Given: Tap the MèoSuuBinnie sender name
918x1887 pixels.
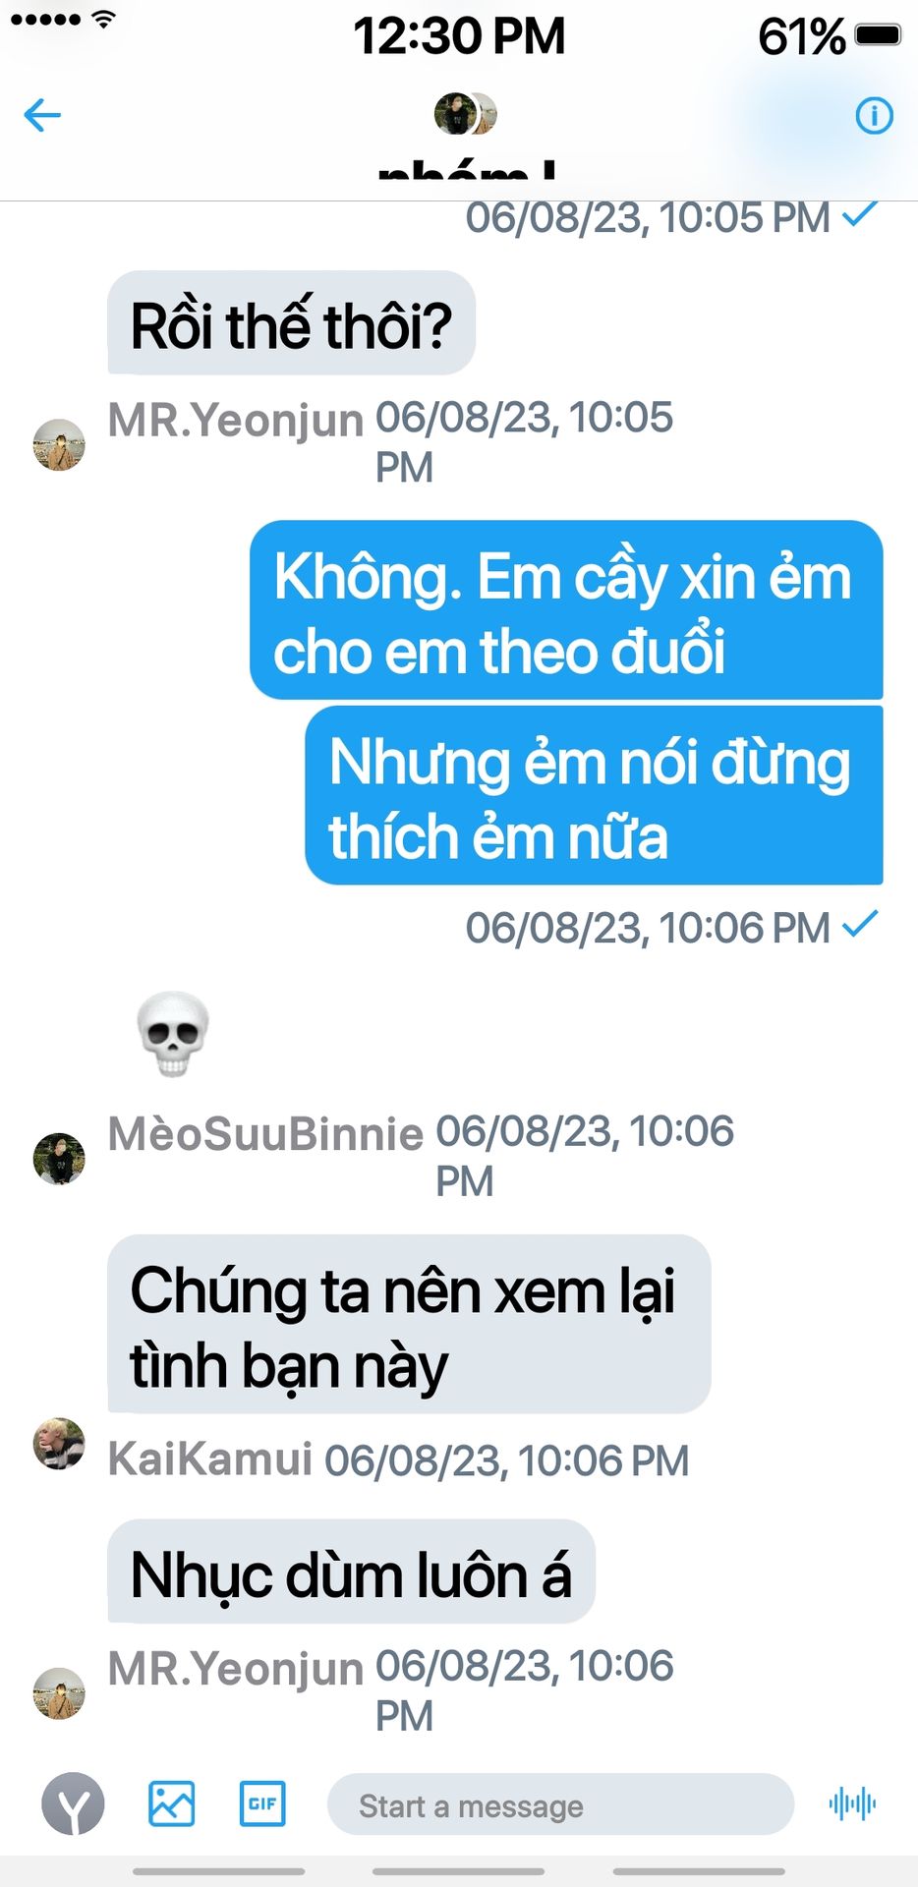Looking at the screenshot, I should [266, 1134].
